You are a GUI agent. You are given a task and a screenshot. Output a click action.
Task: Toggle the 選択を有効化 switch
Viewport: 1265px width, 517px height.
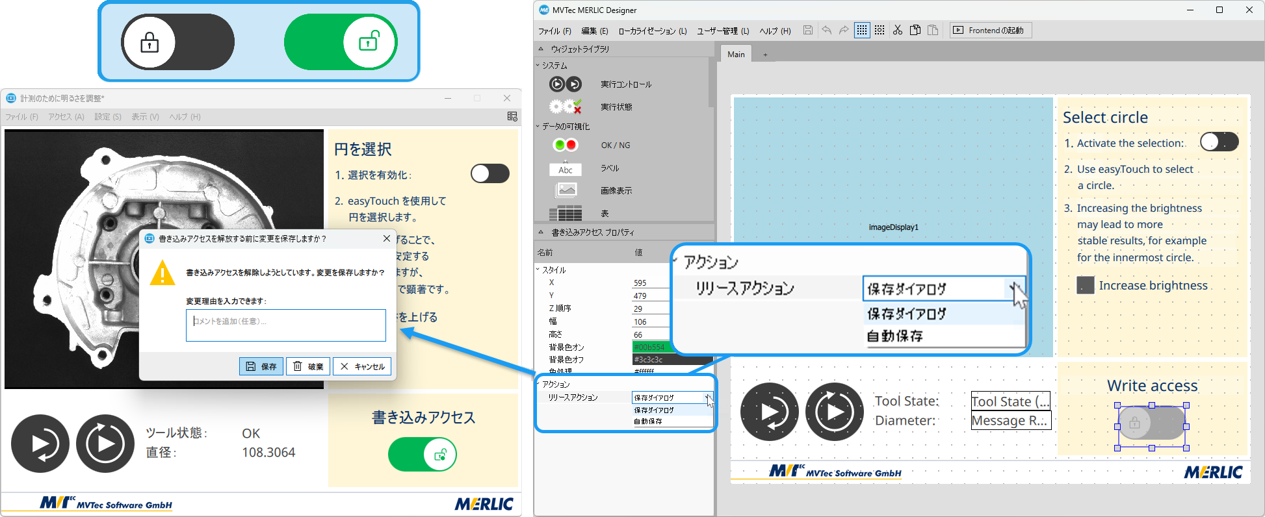[490, 173]
